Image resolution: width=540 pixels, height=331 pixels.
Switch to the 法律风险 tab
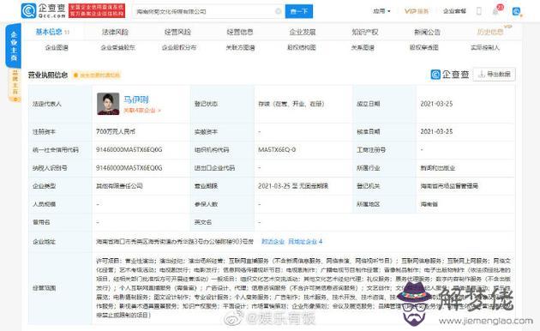click(x=115, y=32)
